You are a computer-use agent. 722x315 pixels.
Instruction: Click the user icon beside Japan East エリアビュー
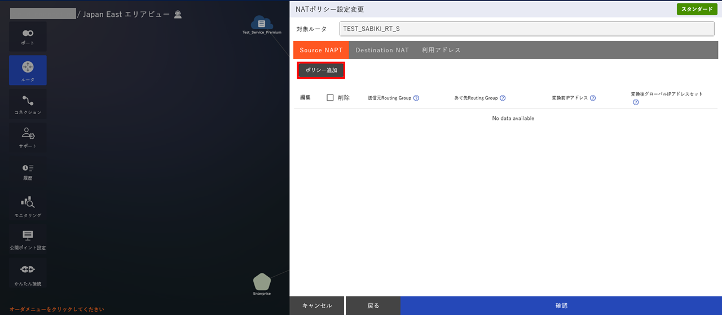point(178,15)
